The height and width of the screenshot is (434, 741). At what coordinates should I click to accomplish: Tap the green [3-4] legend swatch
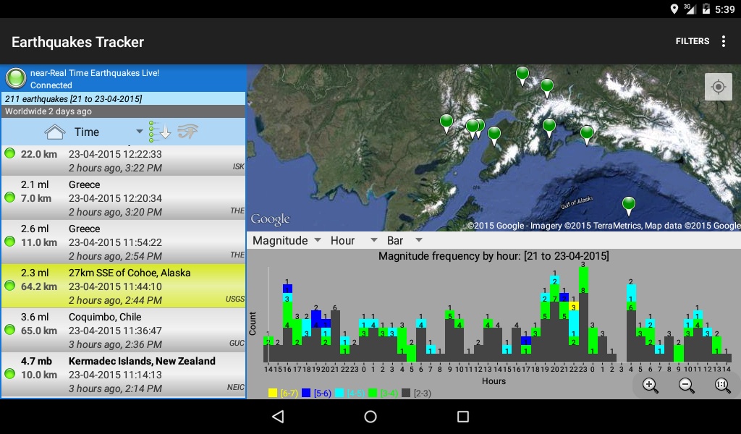click(x=373, y=393)
